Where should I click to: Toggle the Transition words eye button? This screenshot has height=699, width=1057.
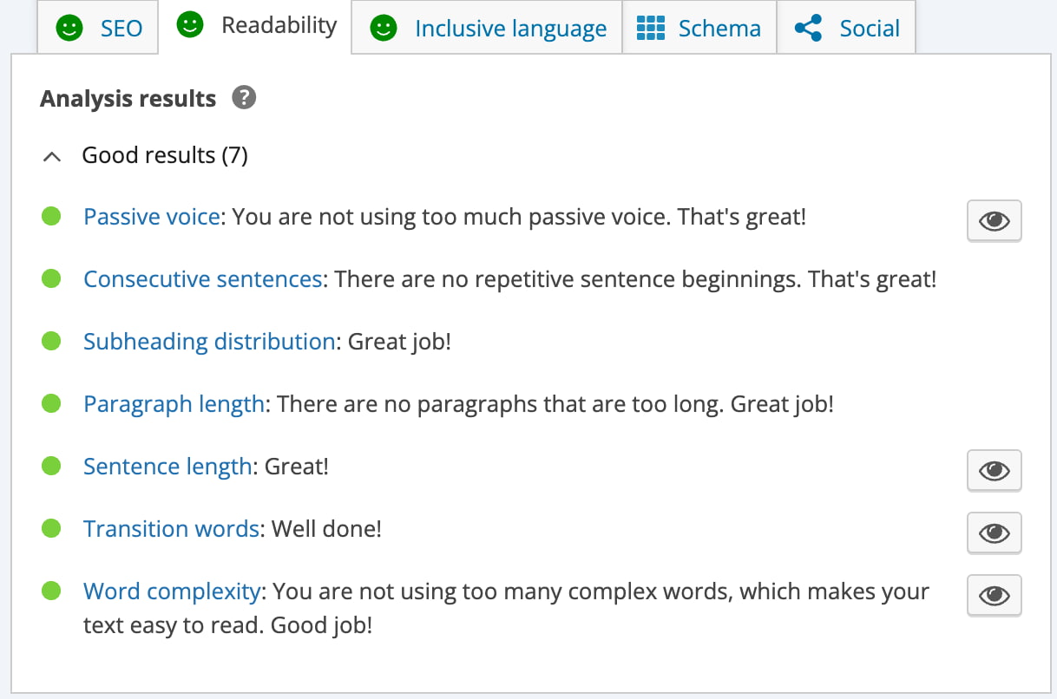[994, 532]
